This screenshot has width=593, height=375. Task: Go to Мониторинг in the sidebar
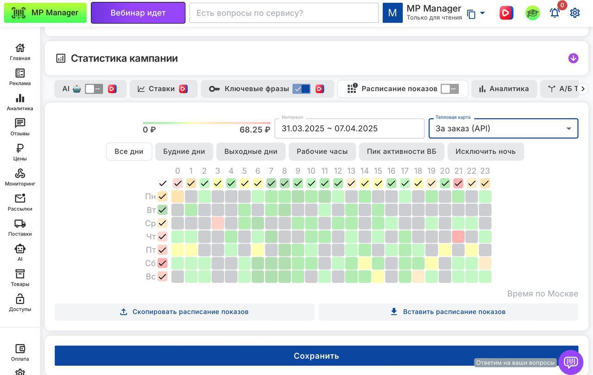[20, 177]
